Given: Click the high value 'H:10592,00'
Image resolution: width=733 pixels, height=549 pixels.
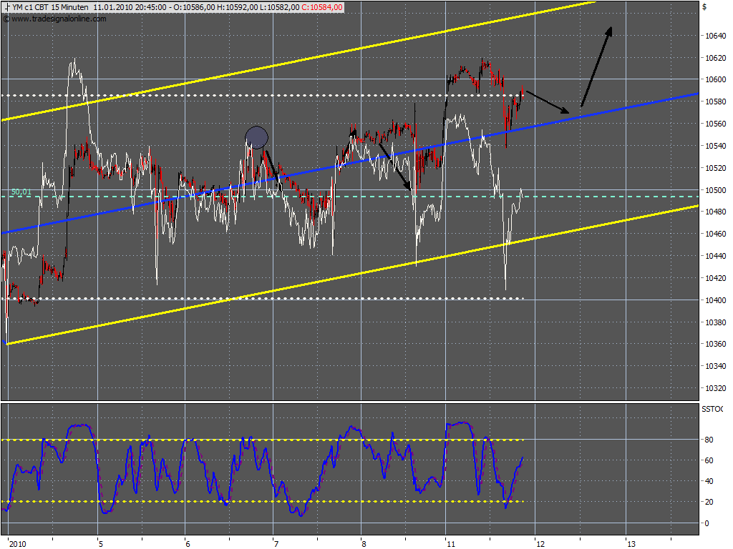Looking at the screenshot, I should click(x=237, y=7).
